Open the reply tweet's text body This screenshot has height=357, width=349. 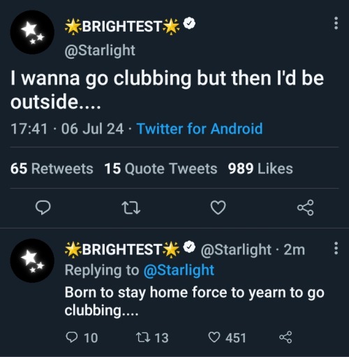(195, 301)
